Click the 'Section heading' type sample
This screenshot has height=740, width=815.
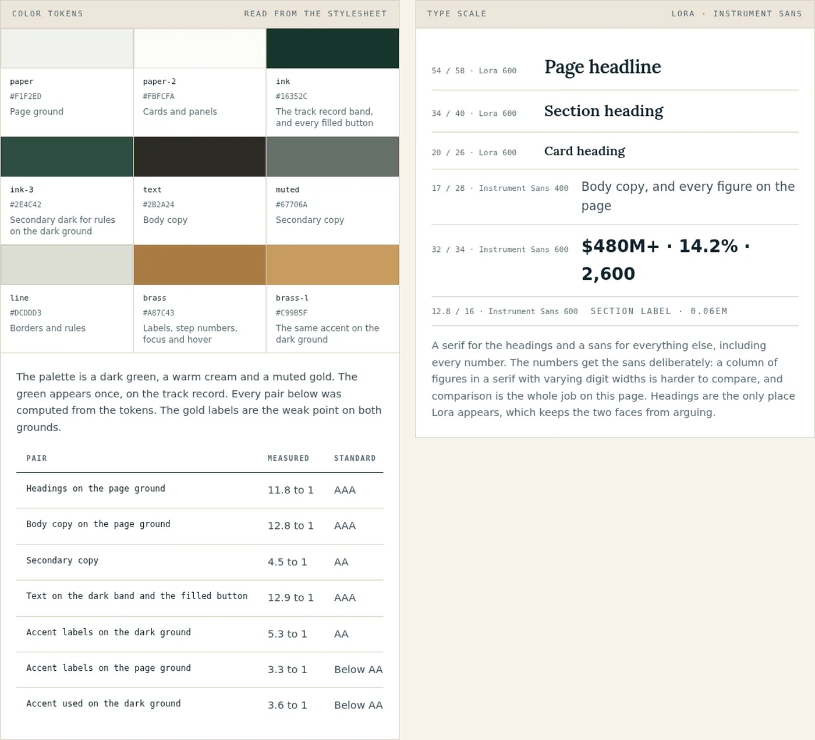[x=604, y=111]
